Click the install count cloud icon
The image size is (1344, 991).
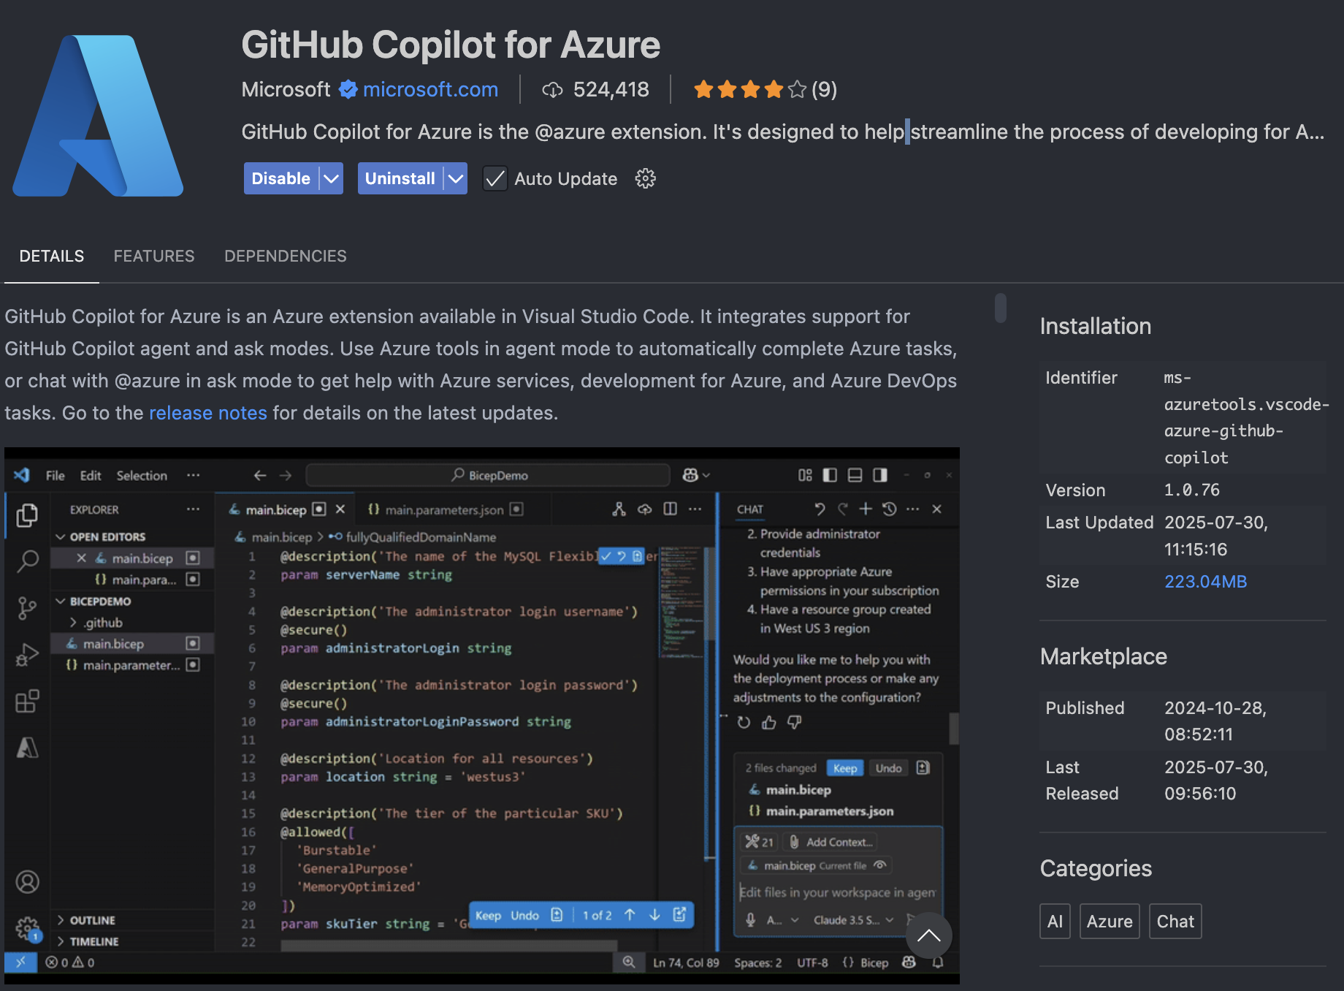pyautogui.click(x=552, y=90)
